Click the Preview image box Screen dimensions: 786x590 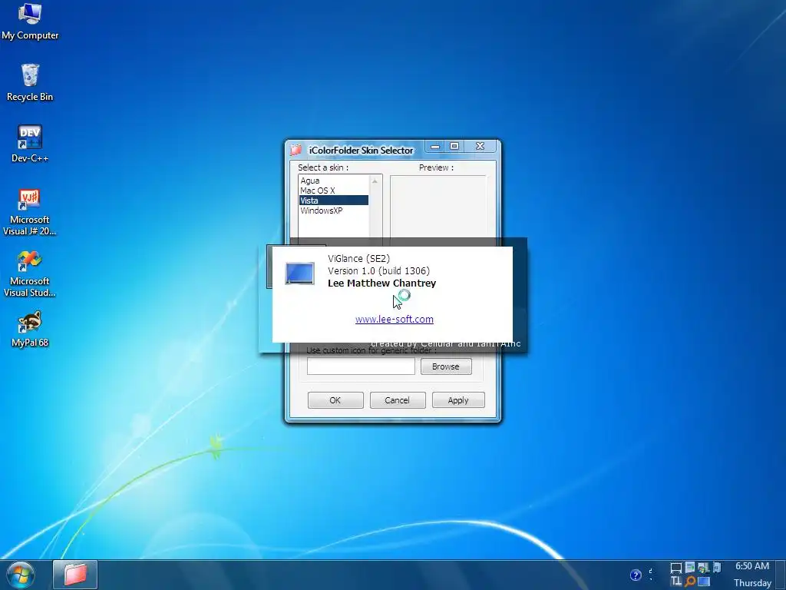tap(438, 207)
